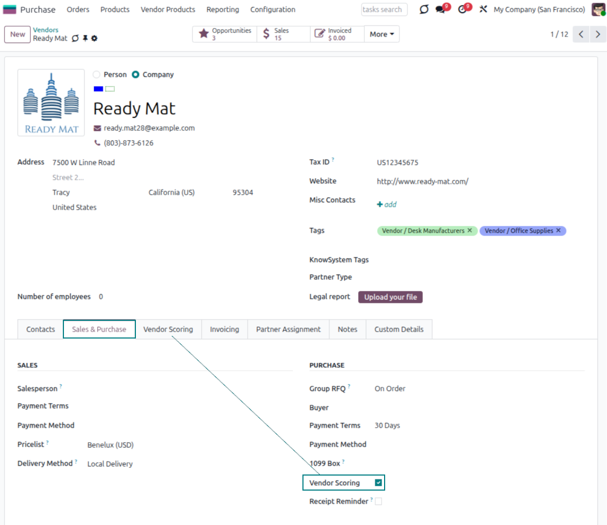Go to next vendor record arrow
607x525 pixels.
click(597, 34)
